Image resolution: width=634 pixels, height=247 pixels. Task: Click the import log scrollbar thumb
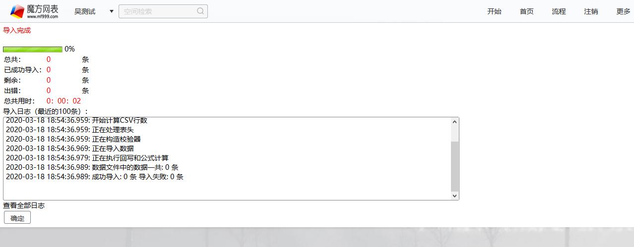pos(454,166)
